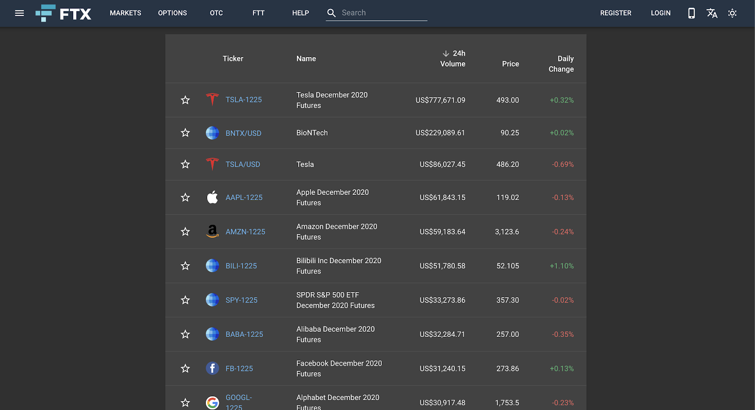Open the OPTIONS menu item
The image size is (755, 410).
click(x=173, y=13)
